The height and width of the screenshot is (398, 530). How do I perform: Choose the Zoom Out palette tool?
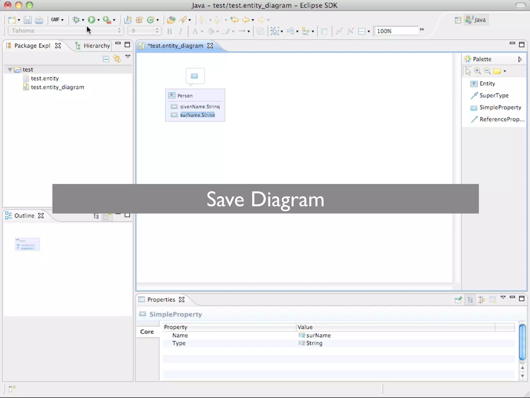tap(487, 71)
